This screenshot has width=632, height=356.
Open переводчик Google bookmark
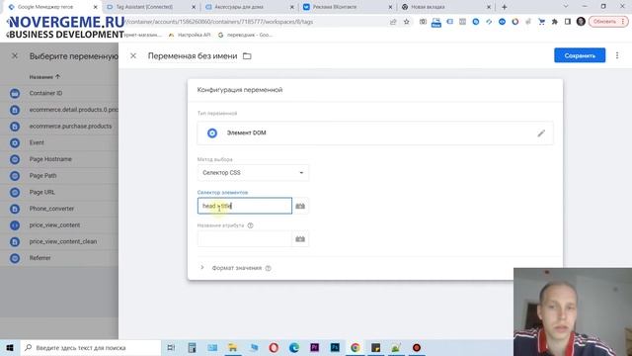[245, 36]
